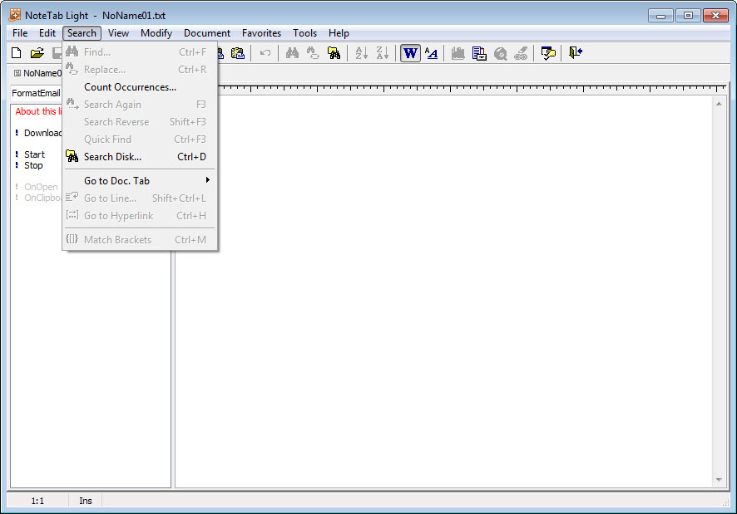Open the Favorites menu
Viewport: 737px width, 514px height.
pos(261,33)
